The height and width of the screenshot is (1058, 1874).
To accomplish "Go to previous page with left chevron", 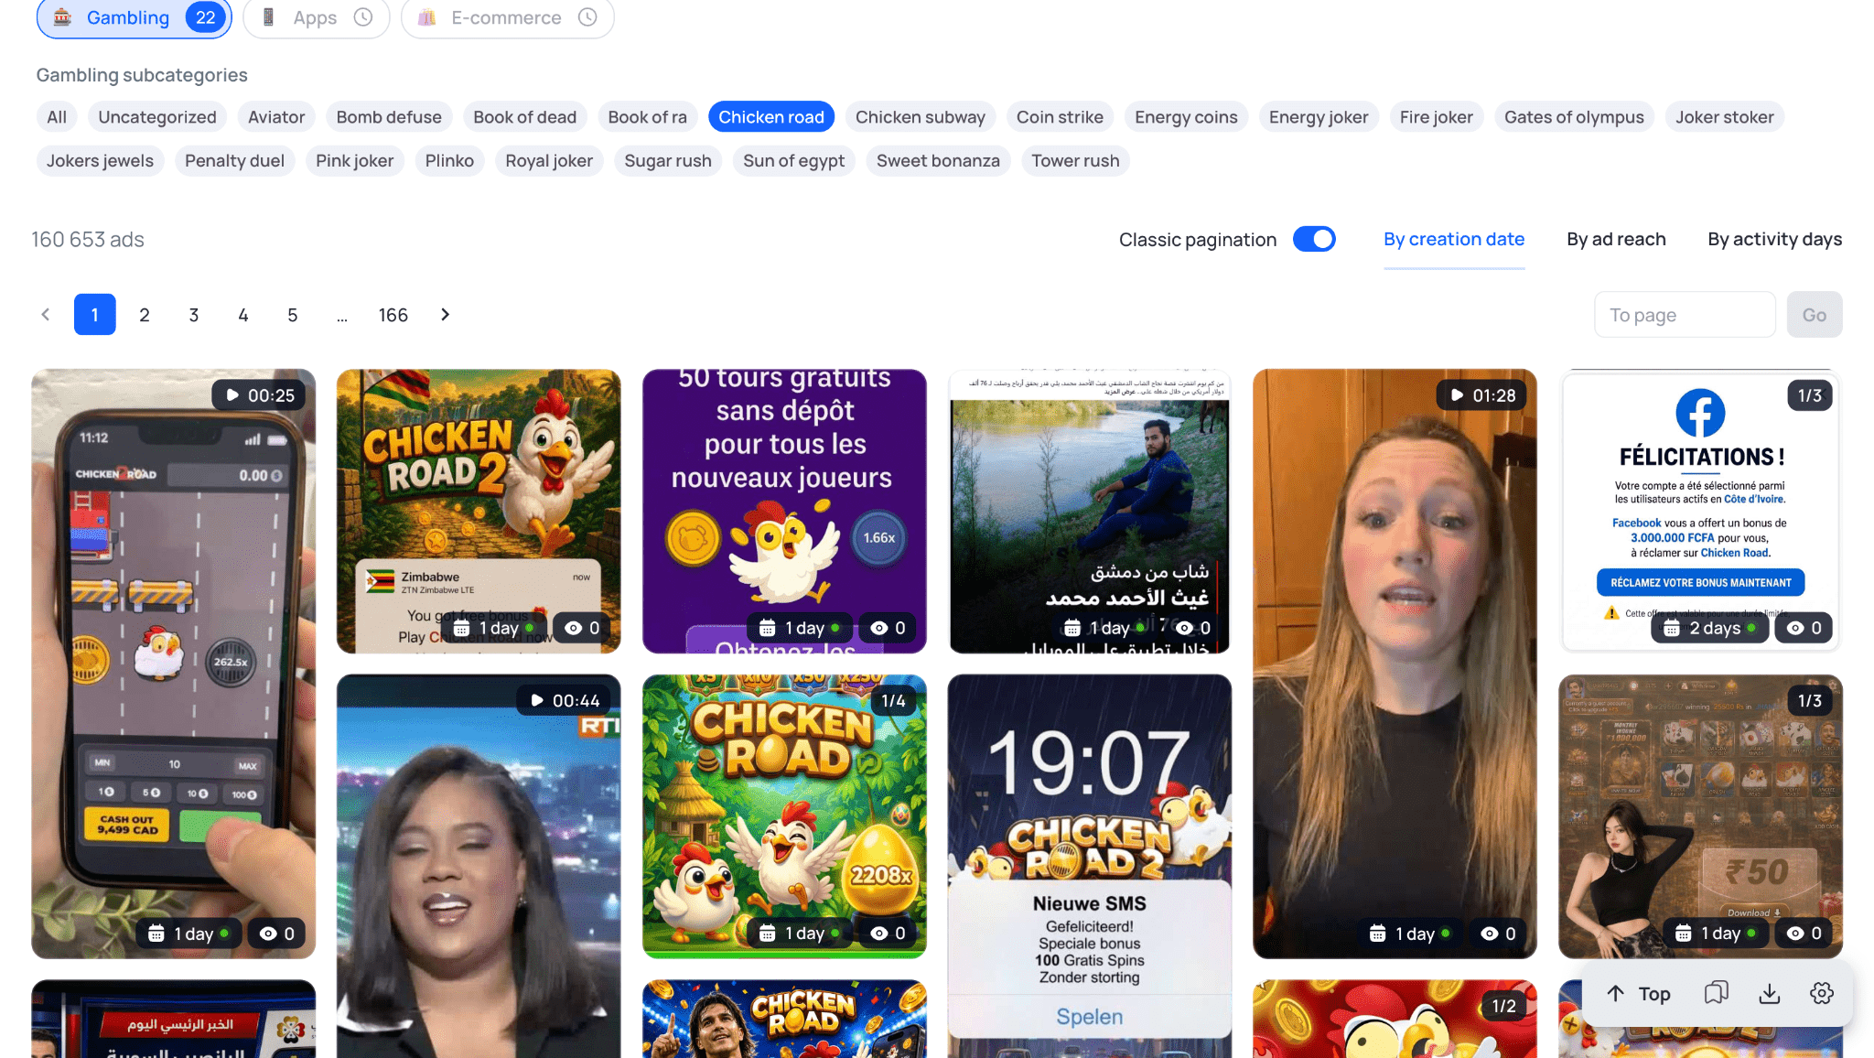I will tap(46, 315).
